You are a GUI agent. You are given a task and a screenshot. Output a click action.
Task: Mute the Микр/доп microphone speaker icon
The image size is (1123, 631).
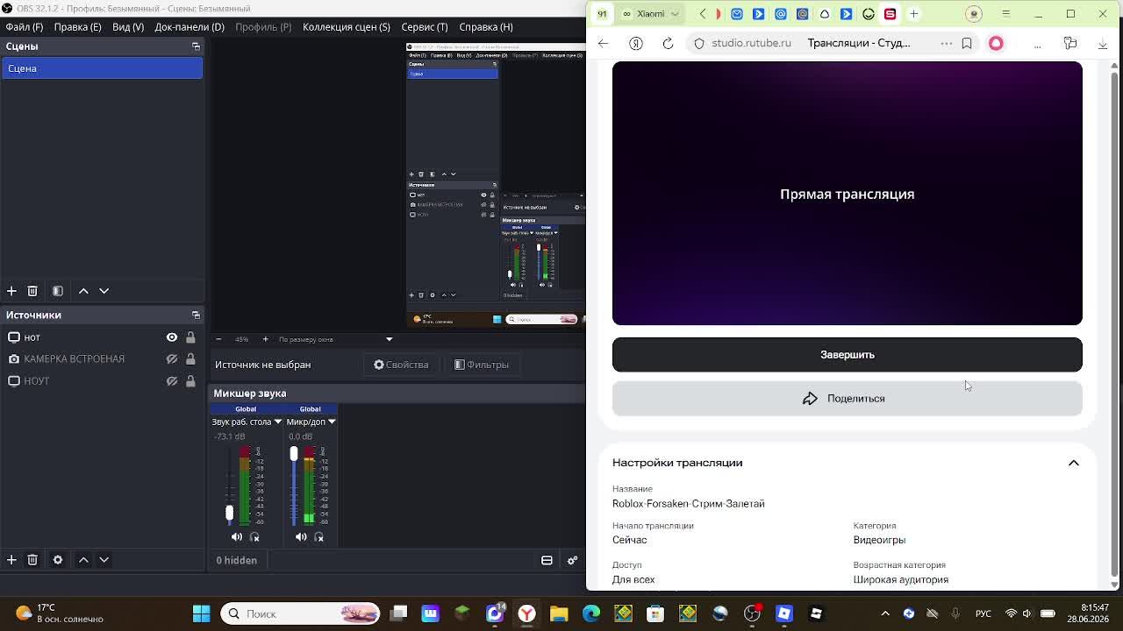click(301, 537)
